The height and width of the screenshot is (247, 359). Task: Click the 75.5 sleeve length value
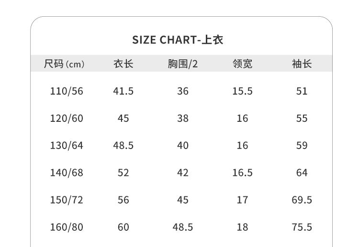click(x=302, y=227)
